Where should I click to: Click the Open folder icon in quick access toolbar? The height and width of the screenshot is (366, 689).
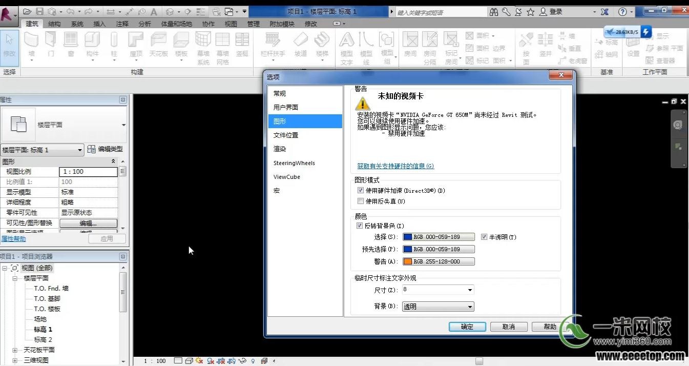click(x=27, y=11)
